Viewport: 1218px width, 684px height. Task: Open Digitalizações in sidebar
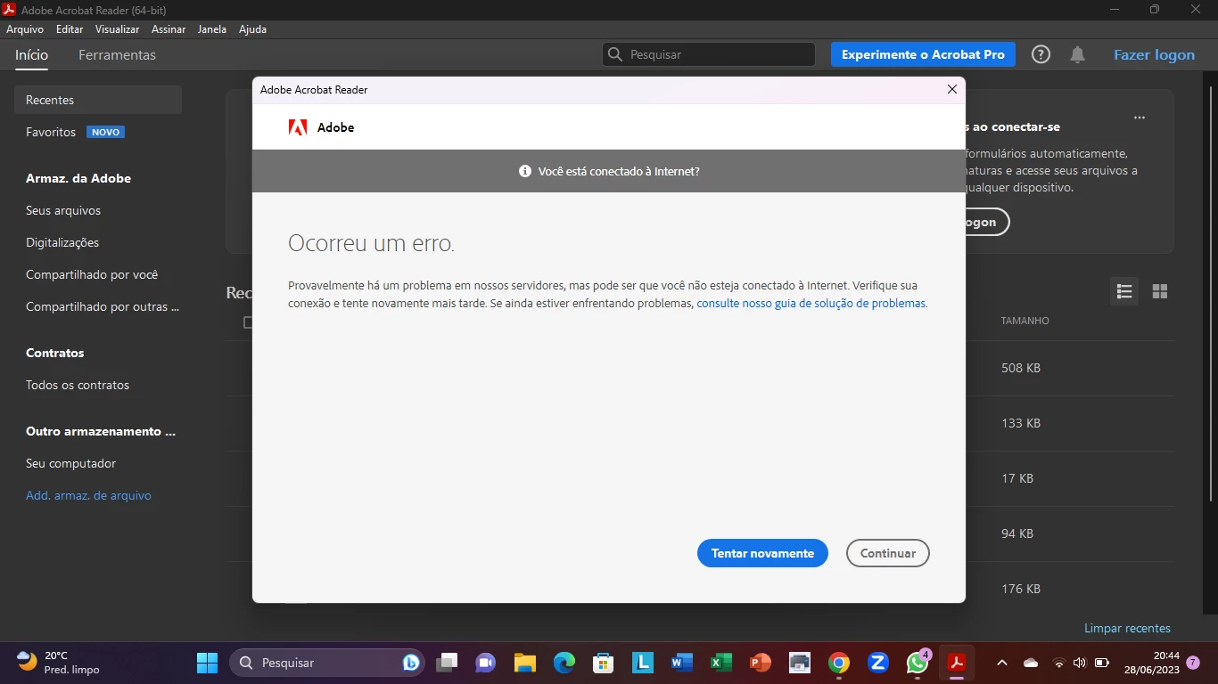click(x=62, y=242)
